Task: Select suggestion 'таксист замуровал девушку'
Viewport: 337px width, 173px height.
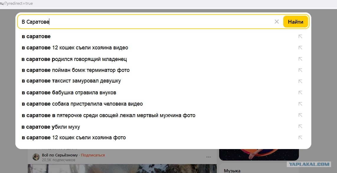Action: [x=71, y=81]
